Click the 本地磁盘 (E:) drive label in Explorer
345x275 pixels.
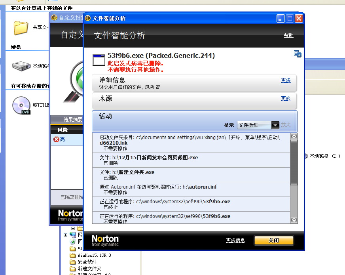(325, 156)
